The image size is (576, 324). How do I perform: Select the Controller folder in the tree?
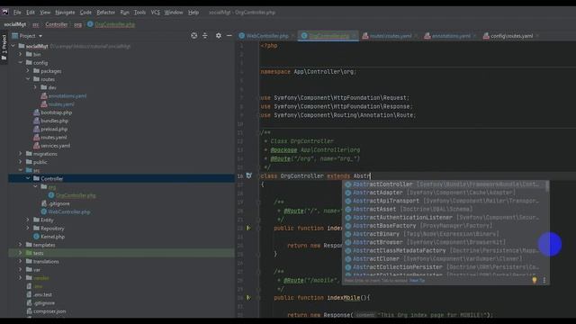click(121, 178)
